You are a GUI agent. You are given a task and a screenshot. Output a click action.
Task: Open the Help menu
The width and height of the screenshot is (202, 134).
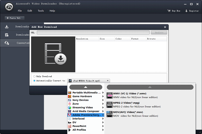click(52, 11)
